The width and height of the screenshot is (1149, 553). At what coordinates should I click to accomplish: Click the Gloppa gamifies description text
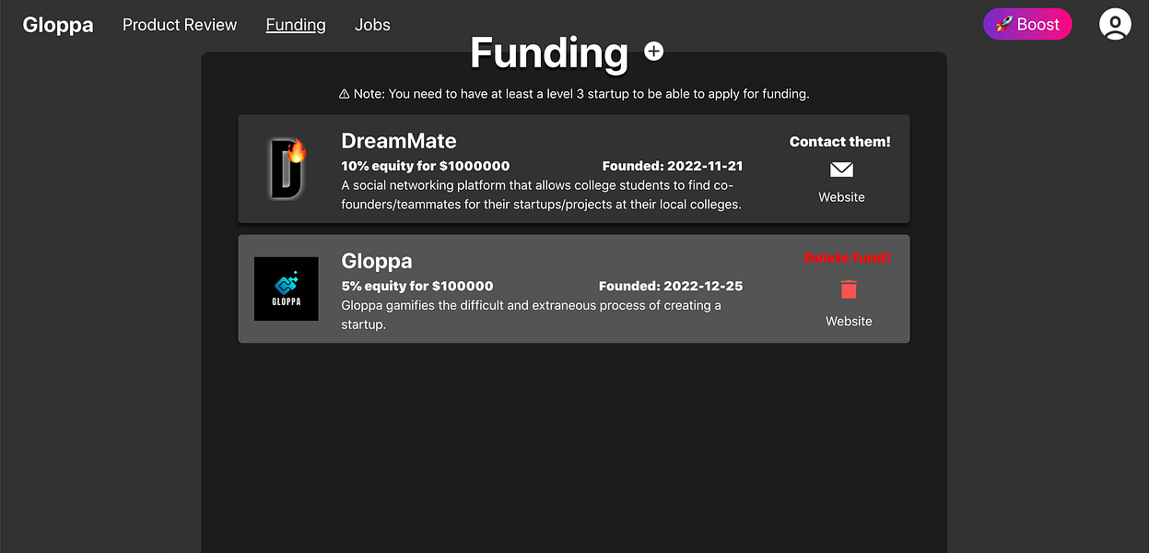coord(532,314)
